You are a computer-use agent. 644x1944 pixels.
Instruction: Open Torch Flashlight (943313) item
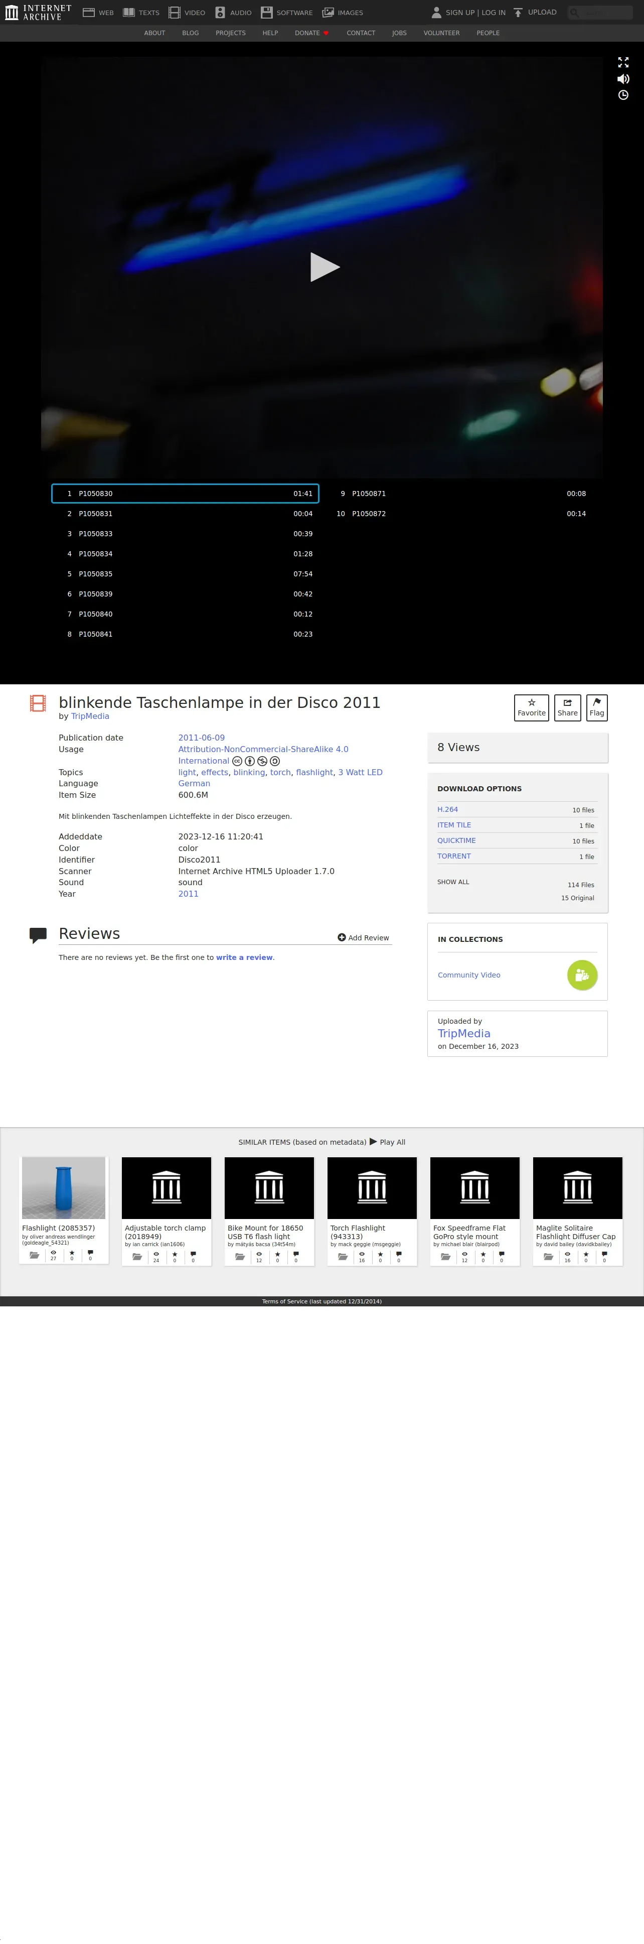(x=372, y=1211)
